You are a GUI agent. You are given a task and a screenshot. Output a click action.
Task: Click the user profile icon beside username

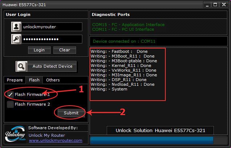coord(16,27)
